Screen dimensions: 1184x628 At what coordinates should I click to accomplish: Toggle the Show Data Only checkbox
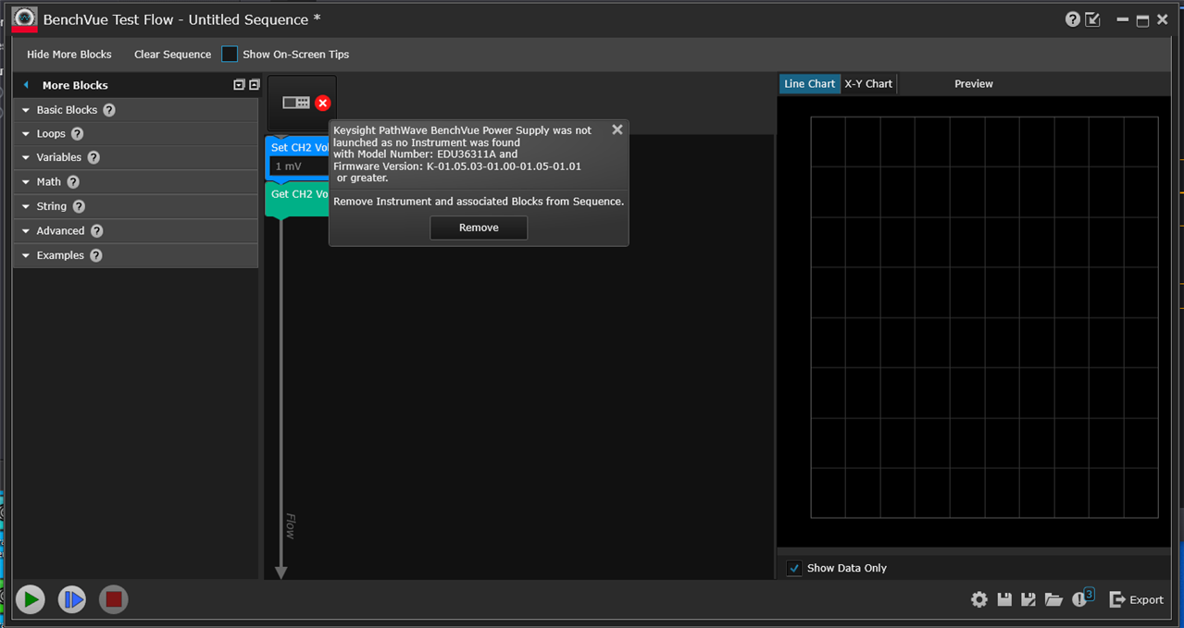(794, 568)
